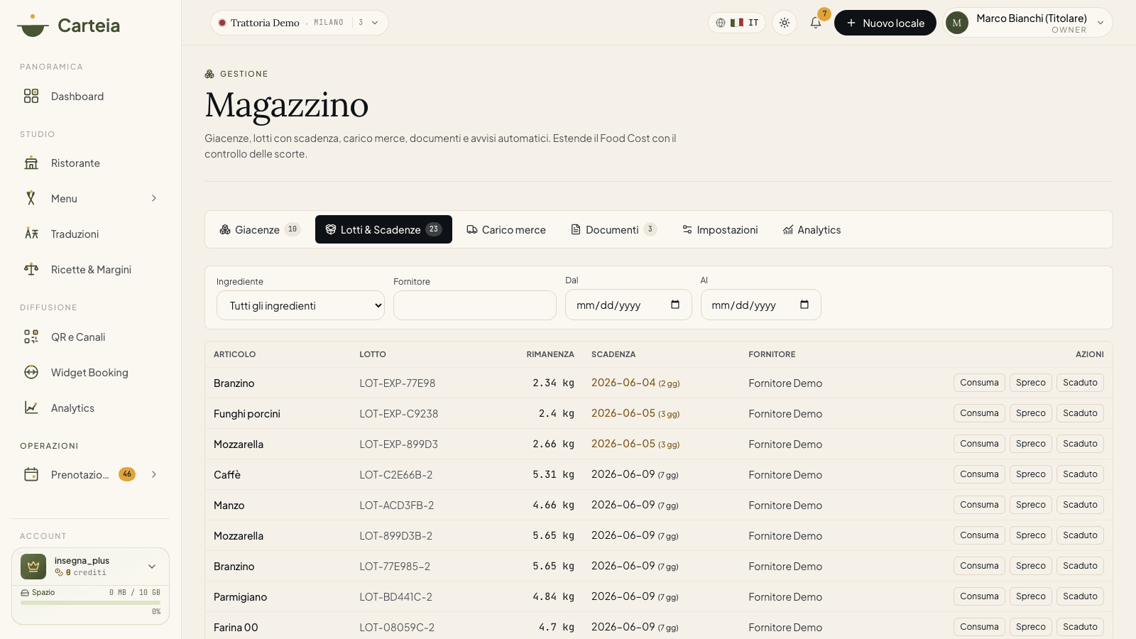The image size is (1136, 639).
Task: Open Ricette & Margini scale icon
Action: pyautogui.click(x=31, y=269)
